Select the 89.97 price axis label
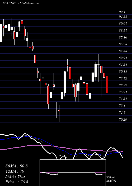Viewport: 132px width, 186px height. click(x=123, y=24)
